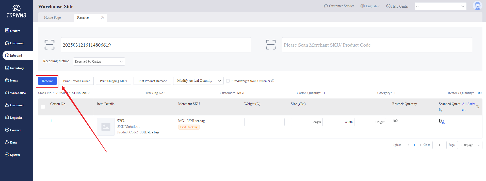The width and height of the screenshot is (486, 181).
Task: Click the stock number scan icon
Action: point(49,45)
